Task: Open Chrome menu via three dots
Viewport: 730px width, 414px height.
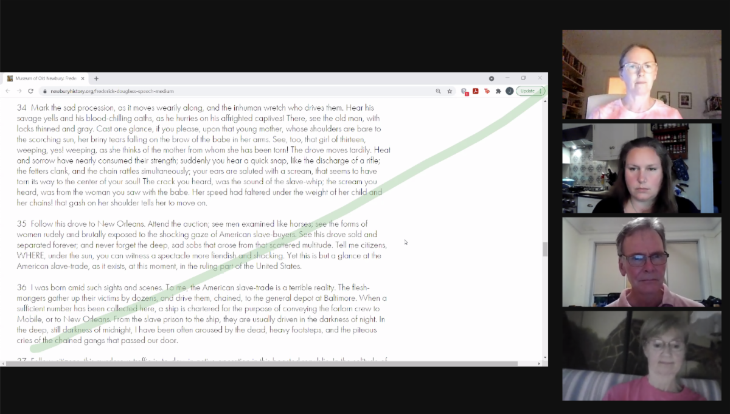Action: tap(540, 91)
